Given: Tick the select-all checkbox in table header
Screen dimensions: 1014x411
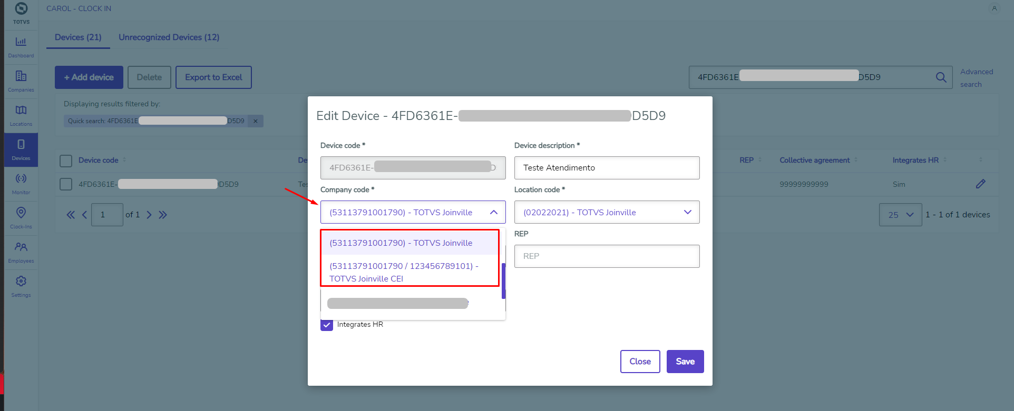Looking at the screenshot, I should (66, 161).
